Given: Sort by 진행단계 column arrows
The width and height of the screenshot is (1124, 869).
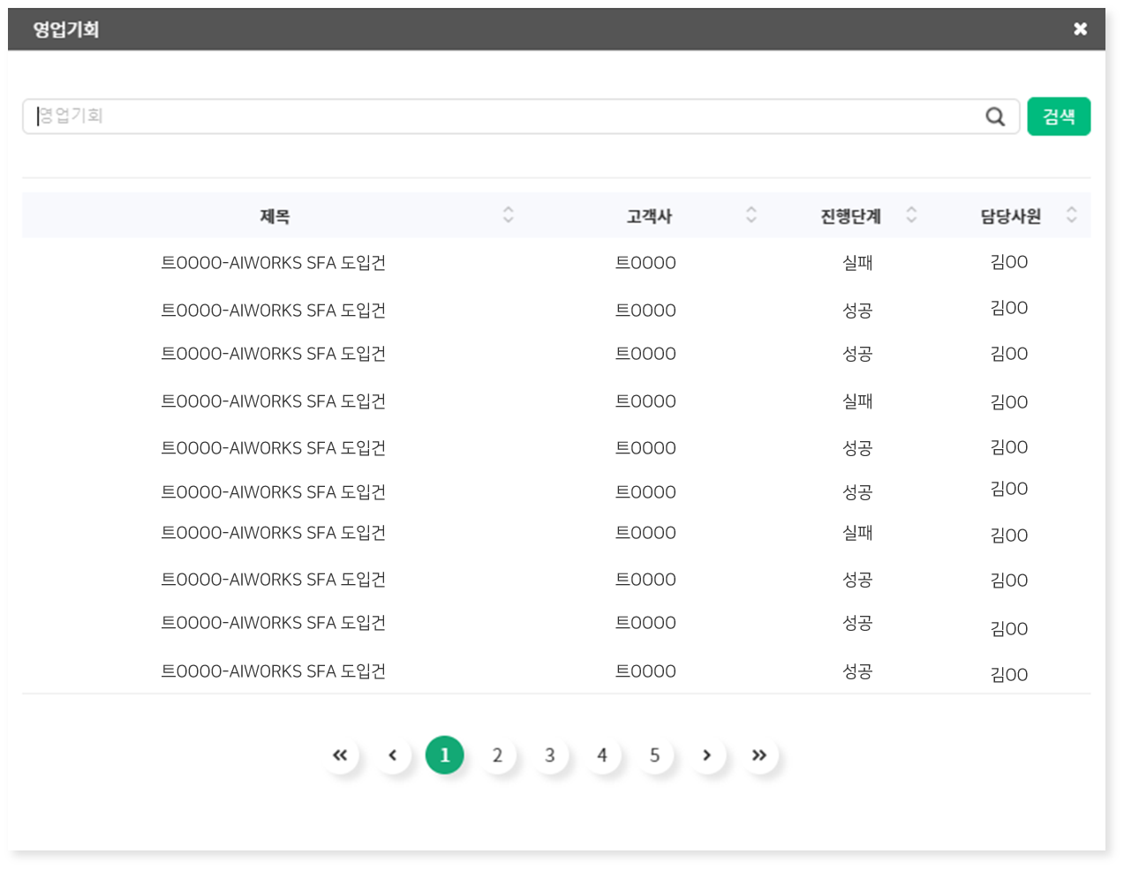Looking at the screenshot, I should pyautogui.click(x=911, y=214).
